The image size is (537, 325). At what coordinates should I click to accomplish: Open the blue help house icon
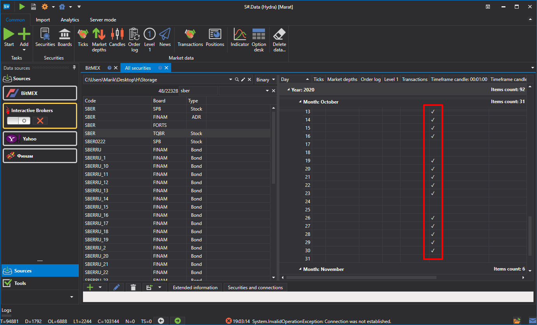62,7
